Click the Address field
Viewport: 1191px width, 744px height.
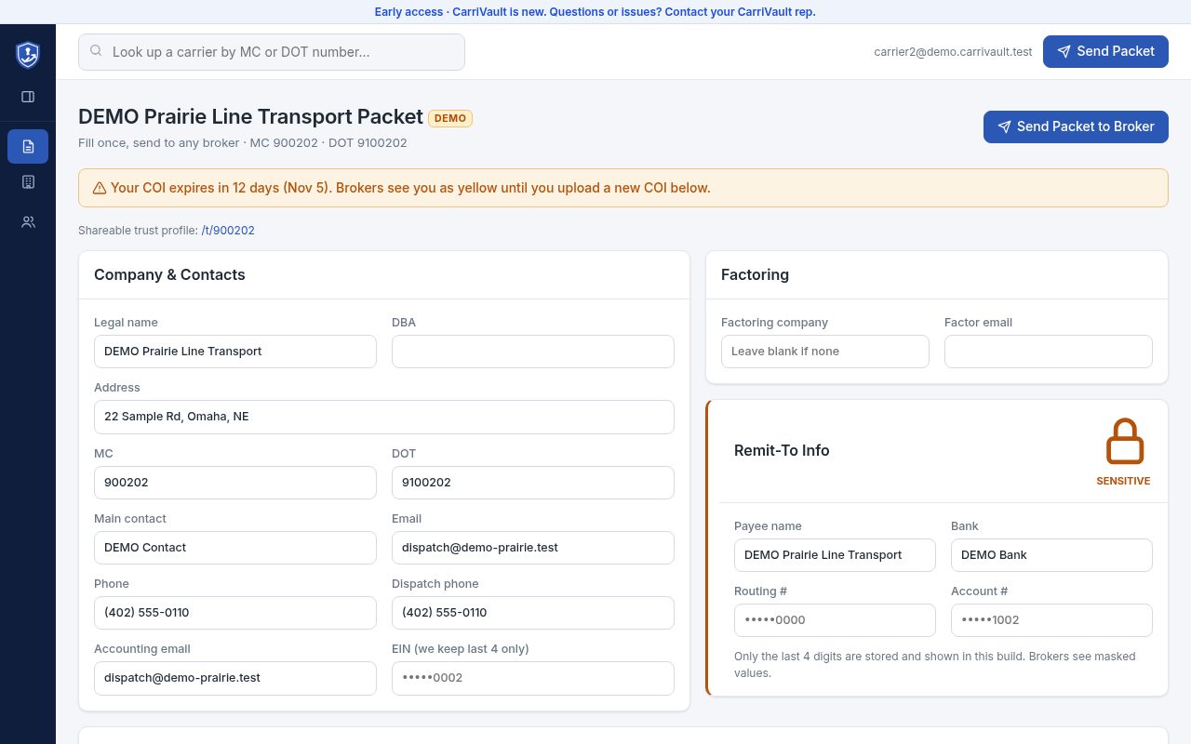(x=384, y=417)
